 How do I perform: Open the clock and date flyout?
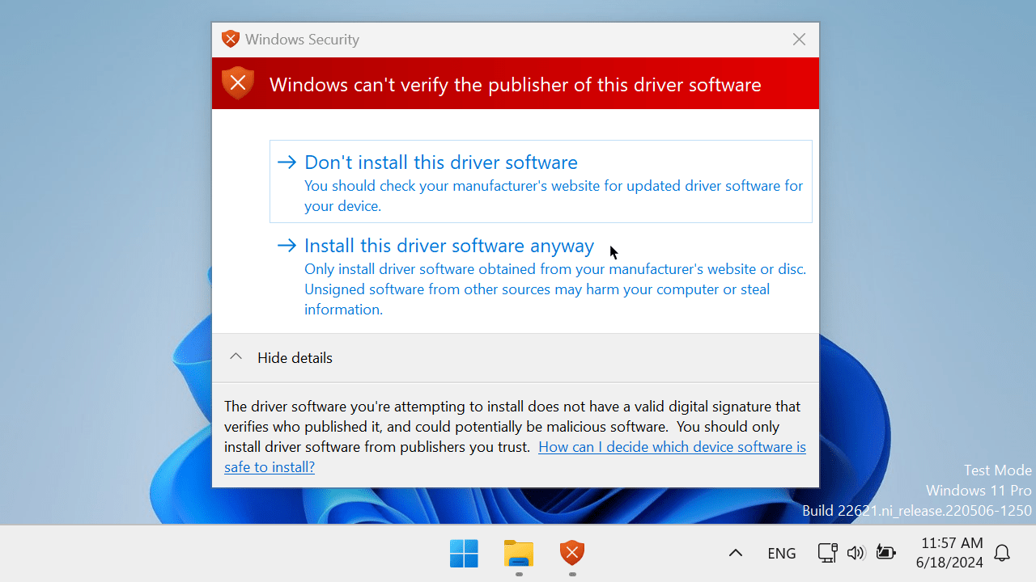coord(950,553)
